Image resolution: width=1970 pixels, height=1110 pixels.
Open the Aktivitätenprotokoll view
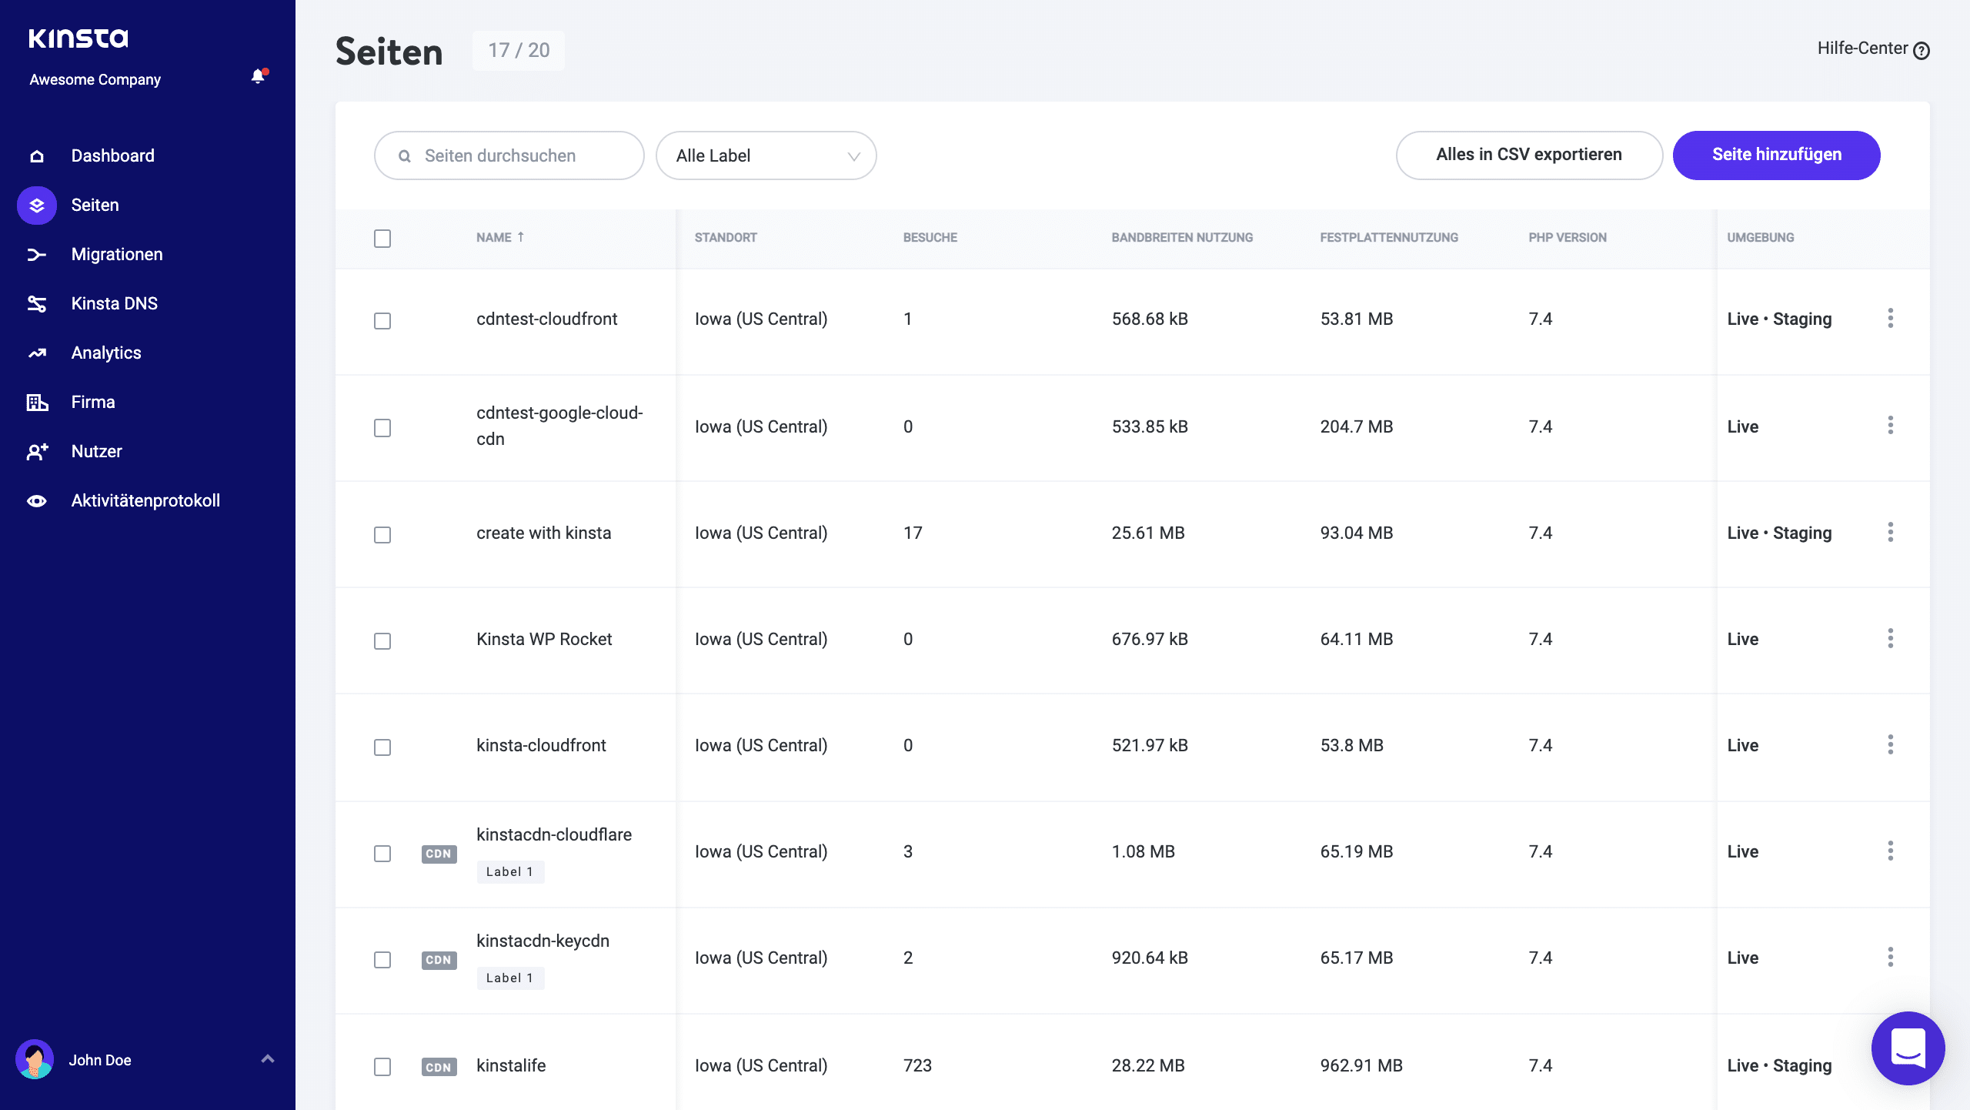click(145, 500)
